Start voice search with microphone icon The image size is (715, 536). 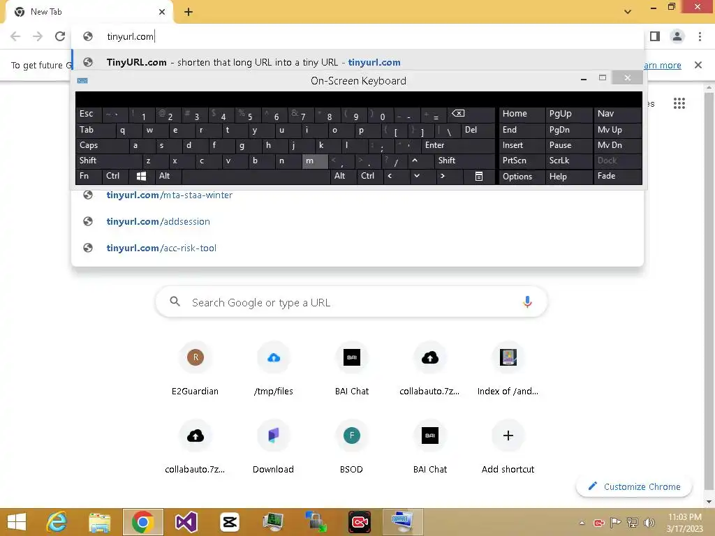[527, 301]
